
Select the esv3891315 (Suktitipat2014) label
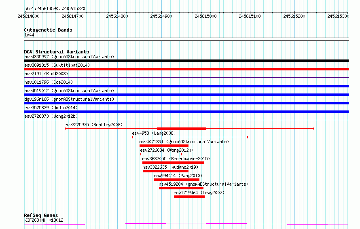coord(57,65)
